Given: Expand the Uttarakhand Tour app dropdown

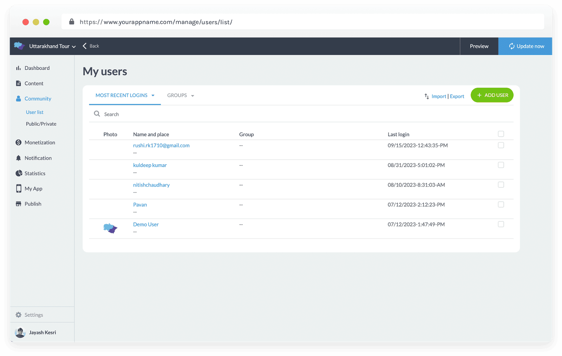Looking at the screenshot, I should tap(74, 47).
